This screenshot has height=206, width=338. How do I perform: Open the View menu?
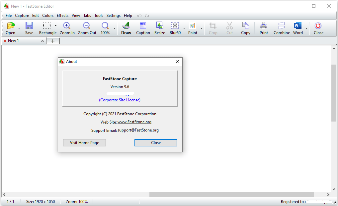pos(76,16)
